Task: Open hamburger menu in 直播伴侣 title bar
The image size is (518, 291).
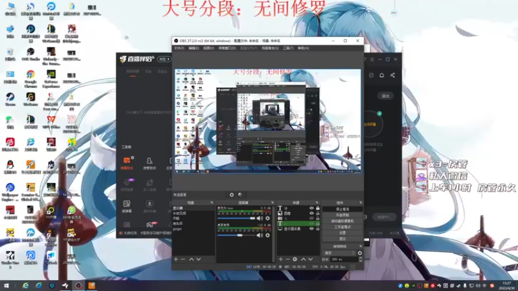Action: [372, 59]
